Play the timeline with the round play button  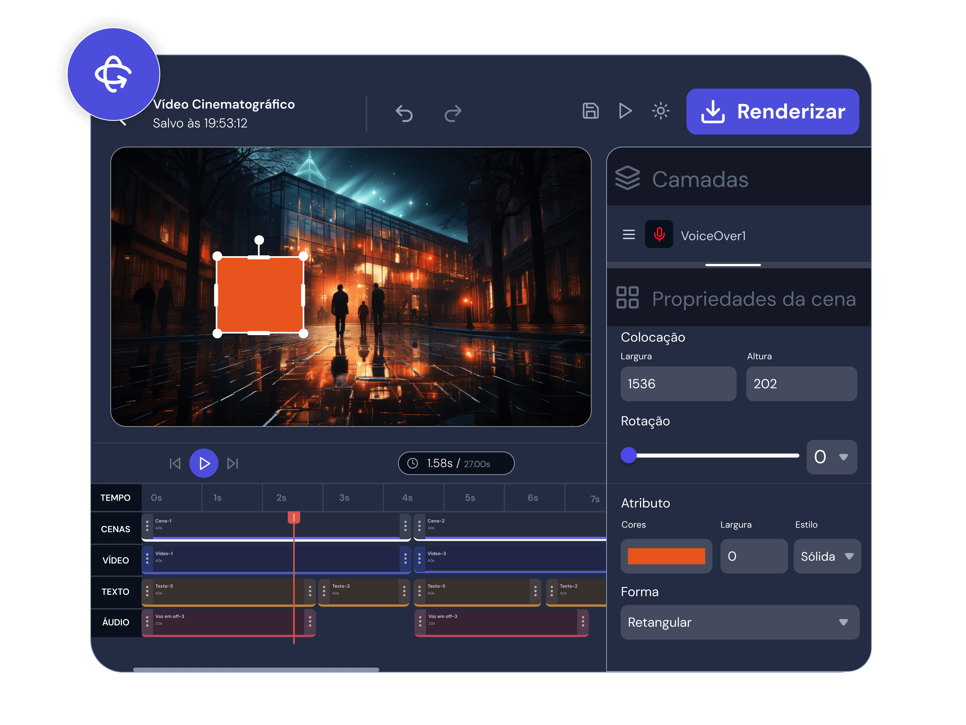point(203,463)
